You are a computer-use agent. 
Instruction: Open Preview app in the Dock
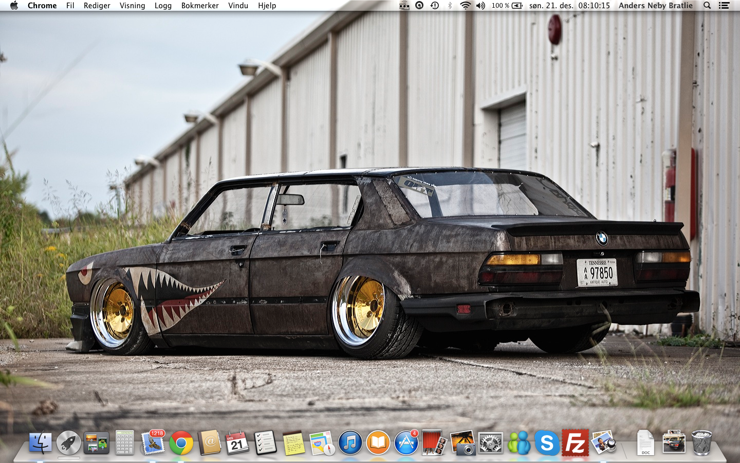click(603, 442)
